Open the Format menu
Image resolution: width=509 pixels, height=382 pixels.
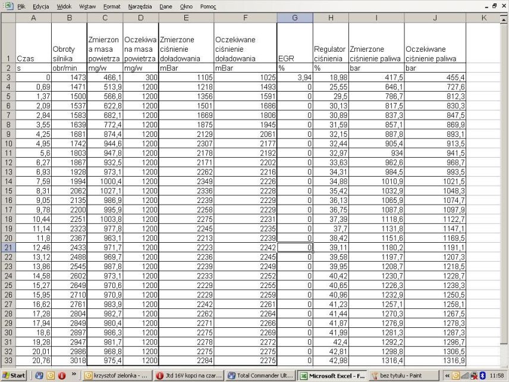point(112,7)
